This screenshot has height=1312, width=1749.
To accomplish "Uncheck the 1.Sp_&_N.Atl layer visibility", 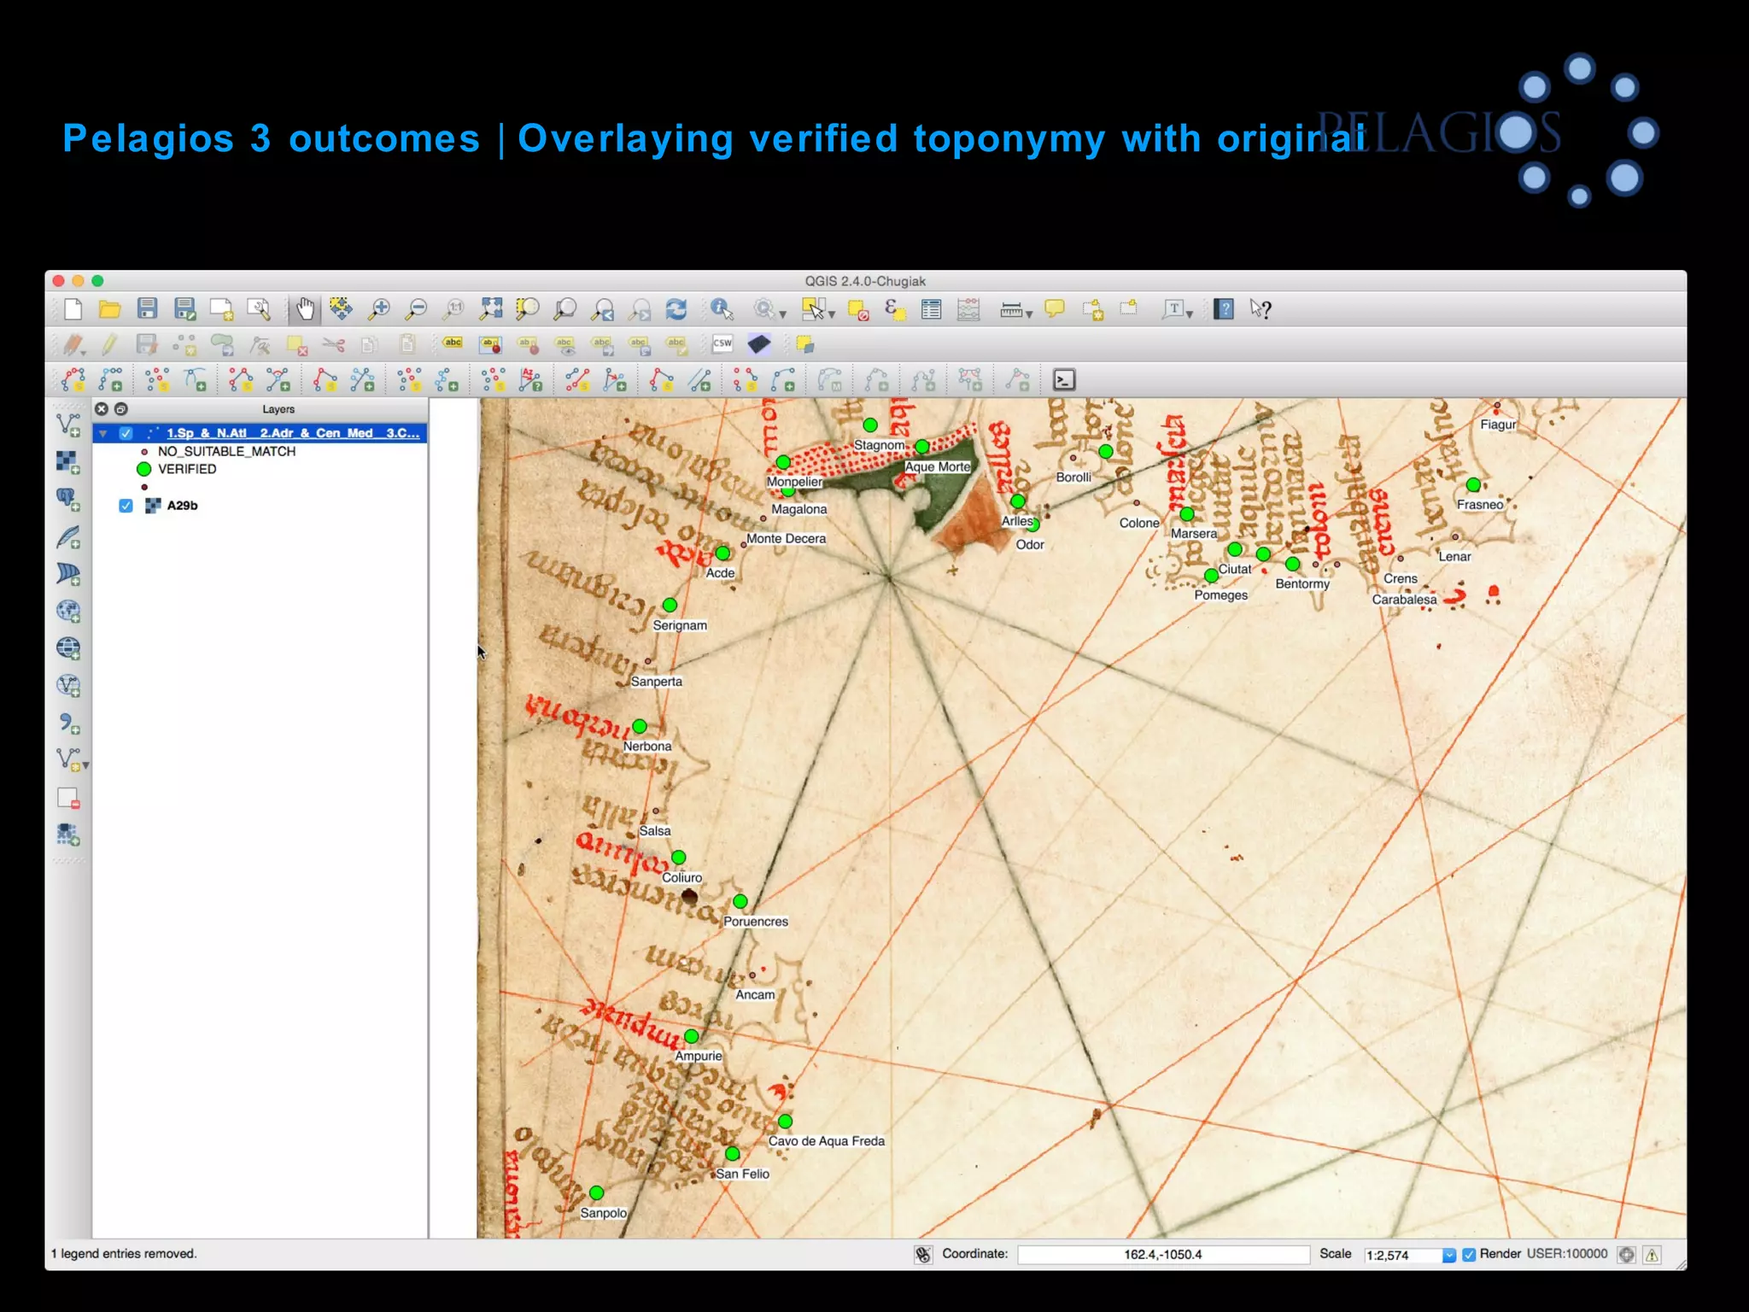I will 126,433.
